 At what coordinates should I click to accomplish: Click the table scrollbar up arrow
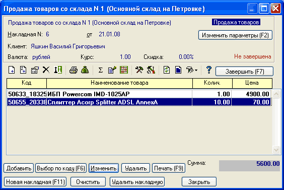tap(276, 94)
